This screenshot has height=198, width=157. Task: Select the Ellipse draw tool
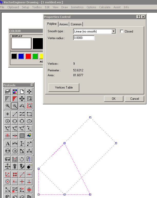[29, 121]
